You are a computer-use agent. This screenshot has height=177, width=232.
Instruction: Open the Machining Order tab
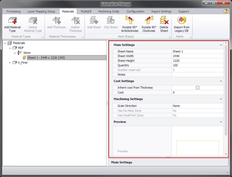[109, 11]
